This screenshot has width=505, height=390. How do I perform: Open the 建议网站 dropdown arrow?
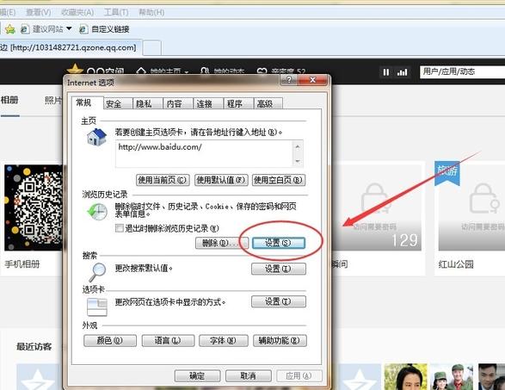pos(69,28)
